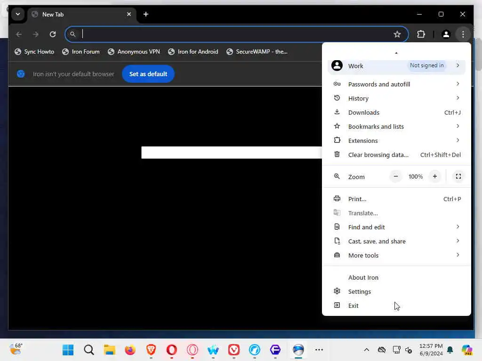The width and height of the screenshot is (482, 361).
Task: Click the cloud sync tray icon
Action: pyautogui.click(x=381, y=350)
